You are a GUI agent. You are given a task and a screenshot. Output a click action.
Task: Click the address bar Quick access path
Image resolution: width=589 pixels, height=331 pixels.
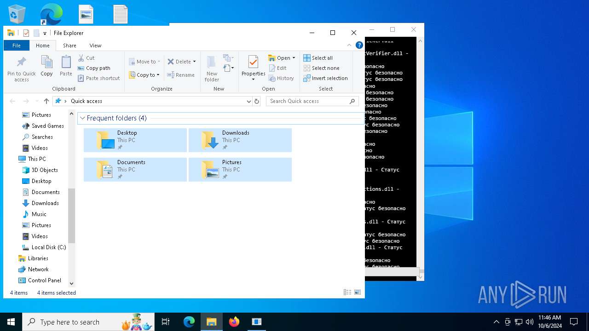87,101
